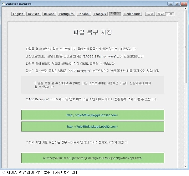Maximize the Decryption Instructions window
The height and width of the screenshot is (176, 189).
(x=177, y=4)
